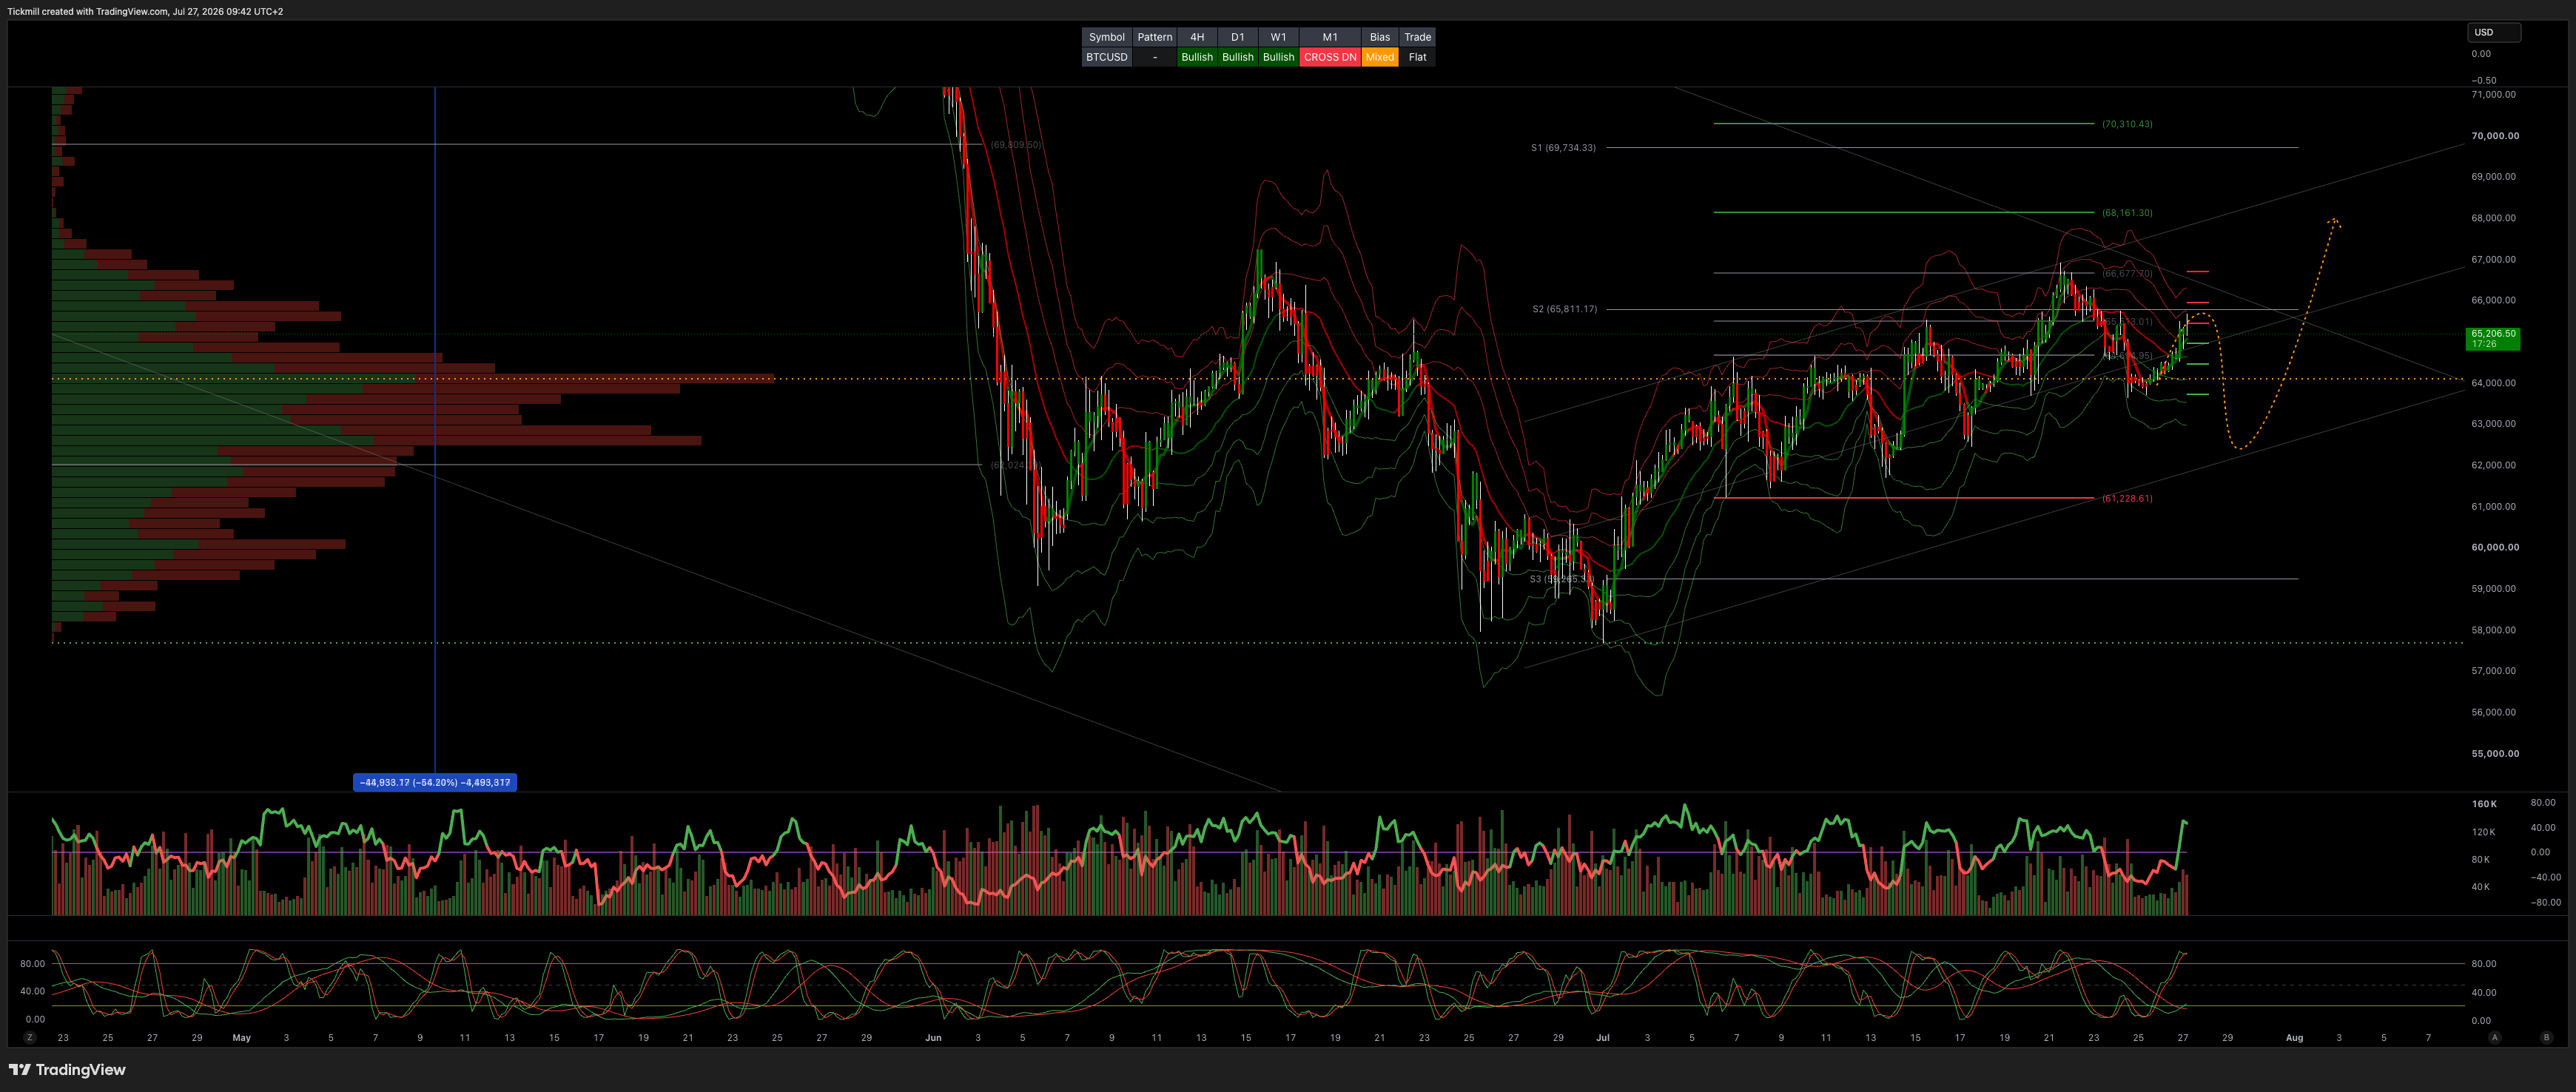Click the Jul label on the time axis

[1603, 1038]
